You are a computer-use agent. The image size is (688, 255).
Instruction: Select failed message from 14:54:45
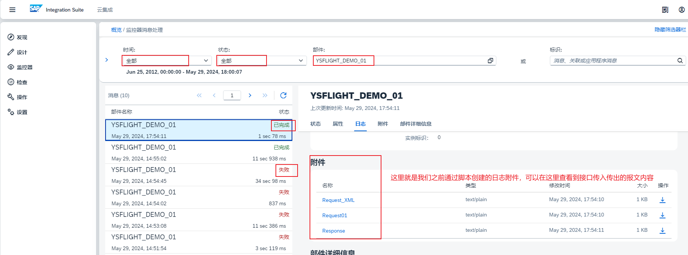[199, 175]
